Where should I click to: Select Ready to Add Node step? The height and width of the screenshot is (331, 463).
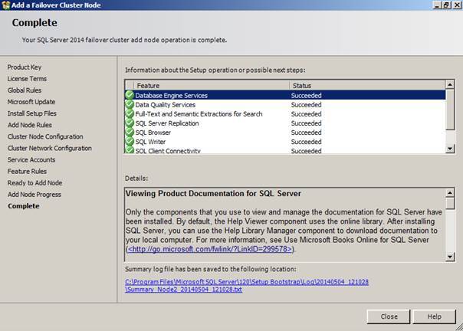tap(34, 183)
